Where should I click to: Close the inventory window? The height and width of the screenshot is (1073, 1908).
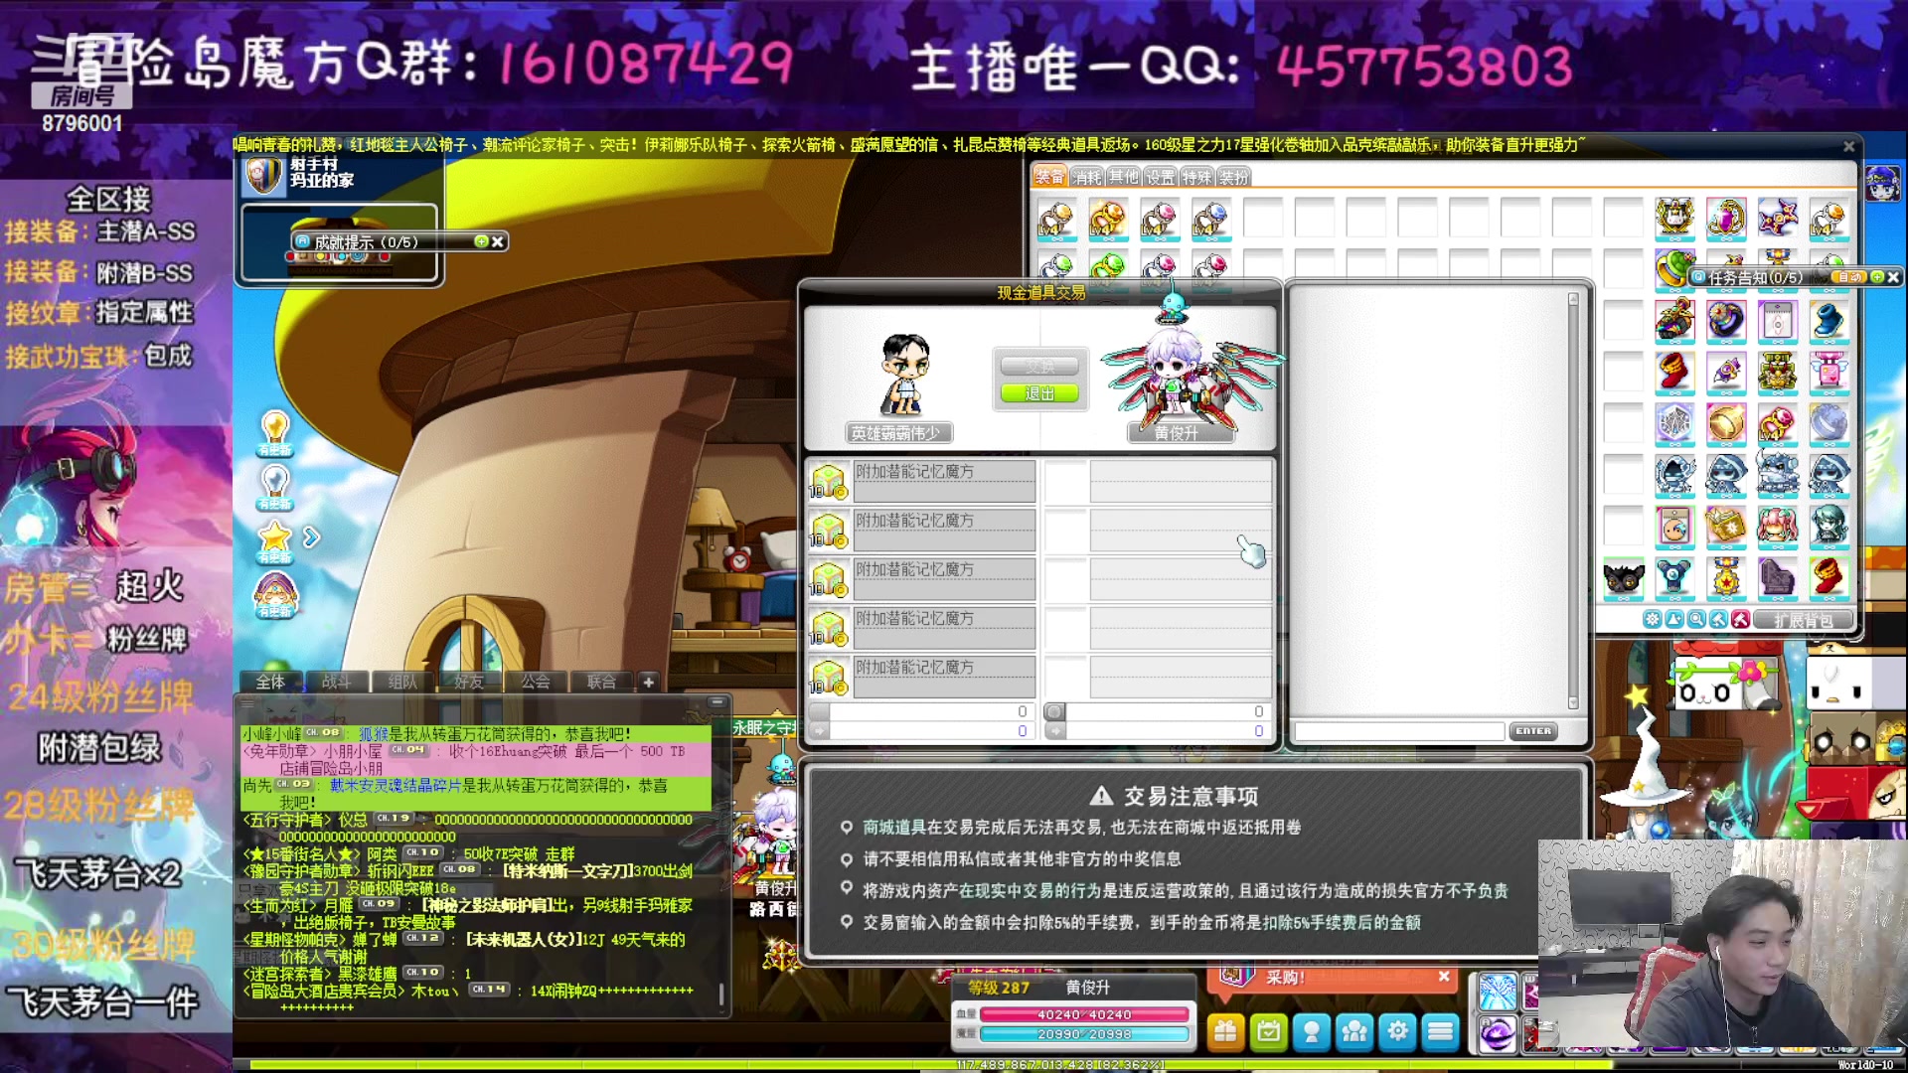coord(1848,146)
